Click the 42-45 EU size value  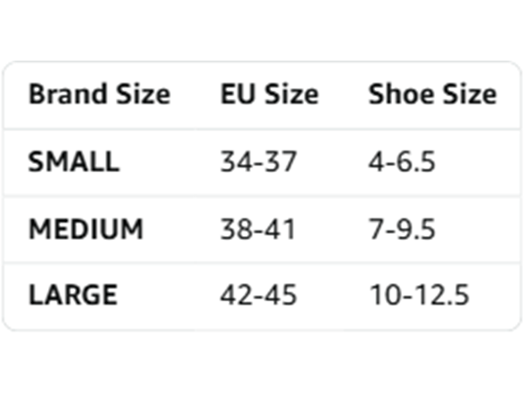pos(258,295)
